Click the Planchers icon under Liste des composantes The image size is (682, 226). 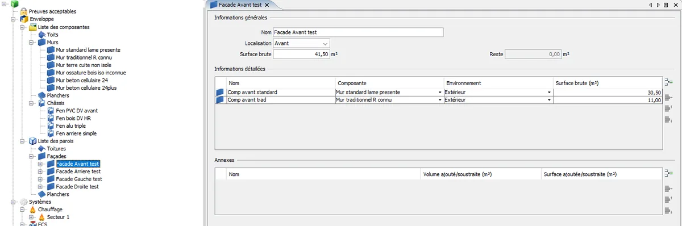pyautogui.click(x=41, y=95)
